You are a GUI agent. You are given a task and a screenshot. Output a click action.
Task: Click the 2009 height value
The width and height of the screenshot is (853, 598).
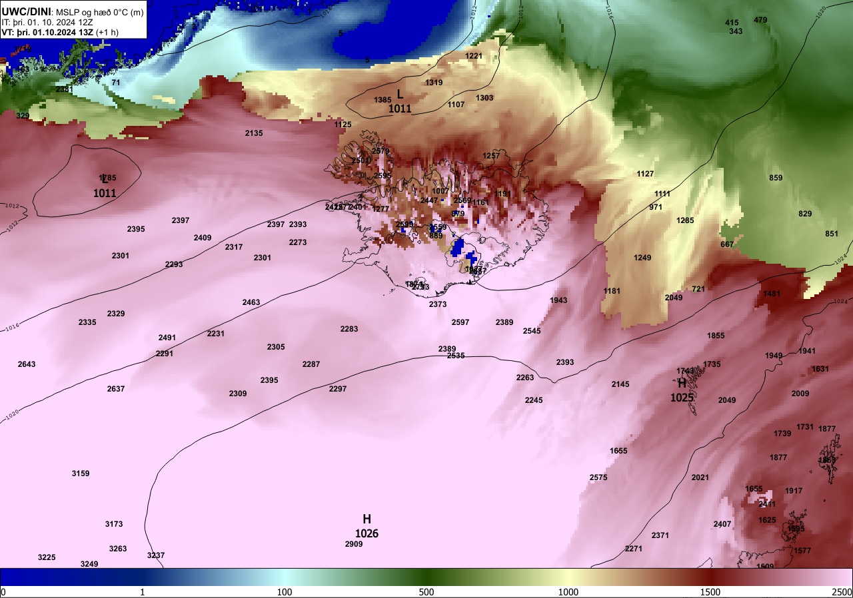(800, 394)
